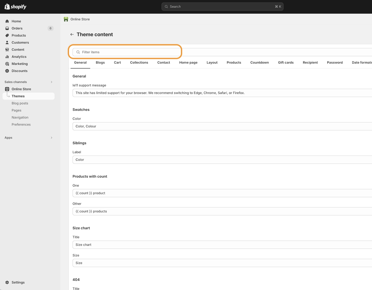Viewport: 372px width, 290px height.
Task: Click the Marketing target icon
Action: 7,64
